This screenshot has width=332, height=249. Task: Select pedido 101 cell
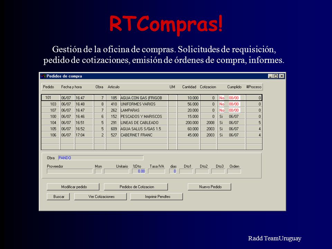50,98
